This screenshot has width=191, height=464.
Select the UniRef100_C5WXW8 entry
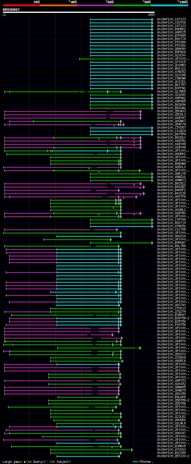point(171,78)
